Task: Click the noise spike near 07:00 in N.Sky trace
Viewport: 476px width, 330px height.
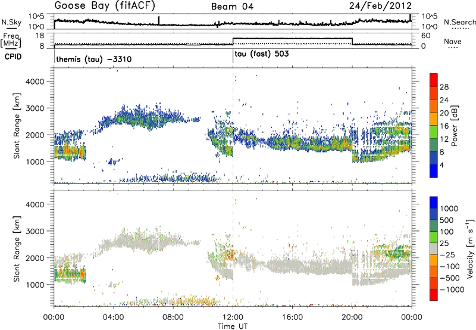Action: (159, 20)
